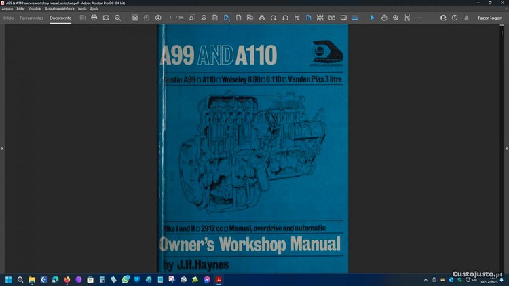The height and width of the screenshot is (286, 509).
Task: Choose the arrow selection tool
Action: pos(372,18)
